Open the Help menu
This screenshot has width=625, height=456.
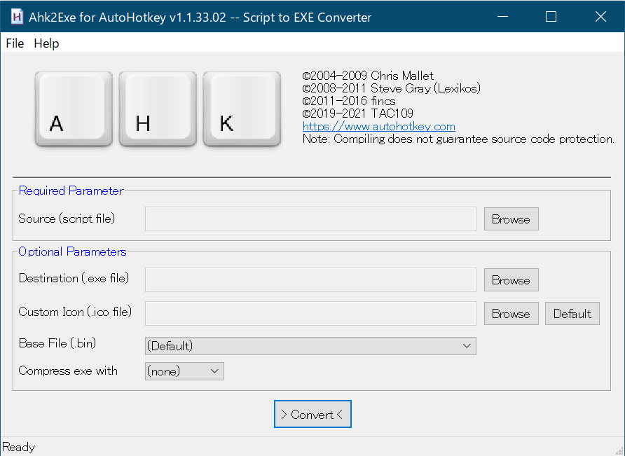pyautogui.click(x=46, y=43)
